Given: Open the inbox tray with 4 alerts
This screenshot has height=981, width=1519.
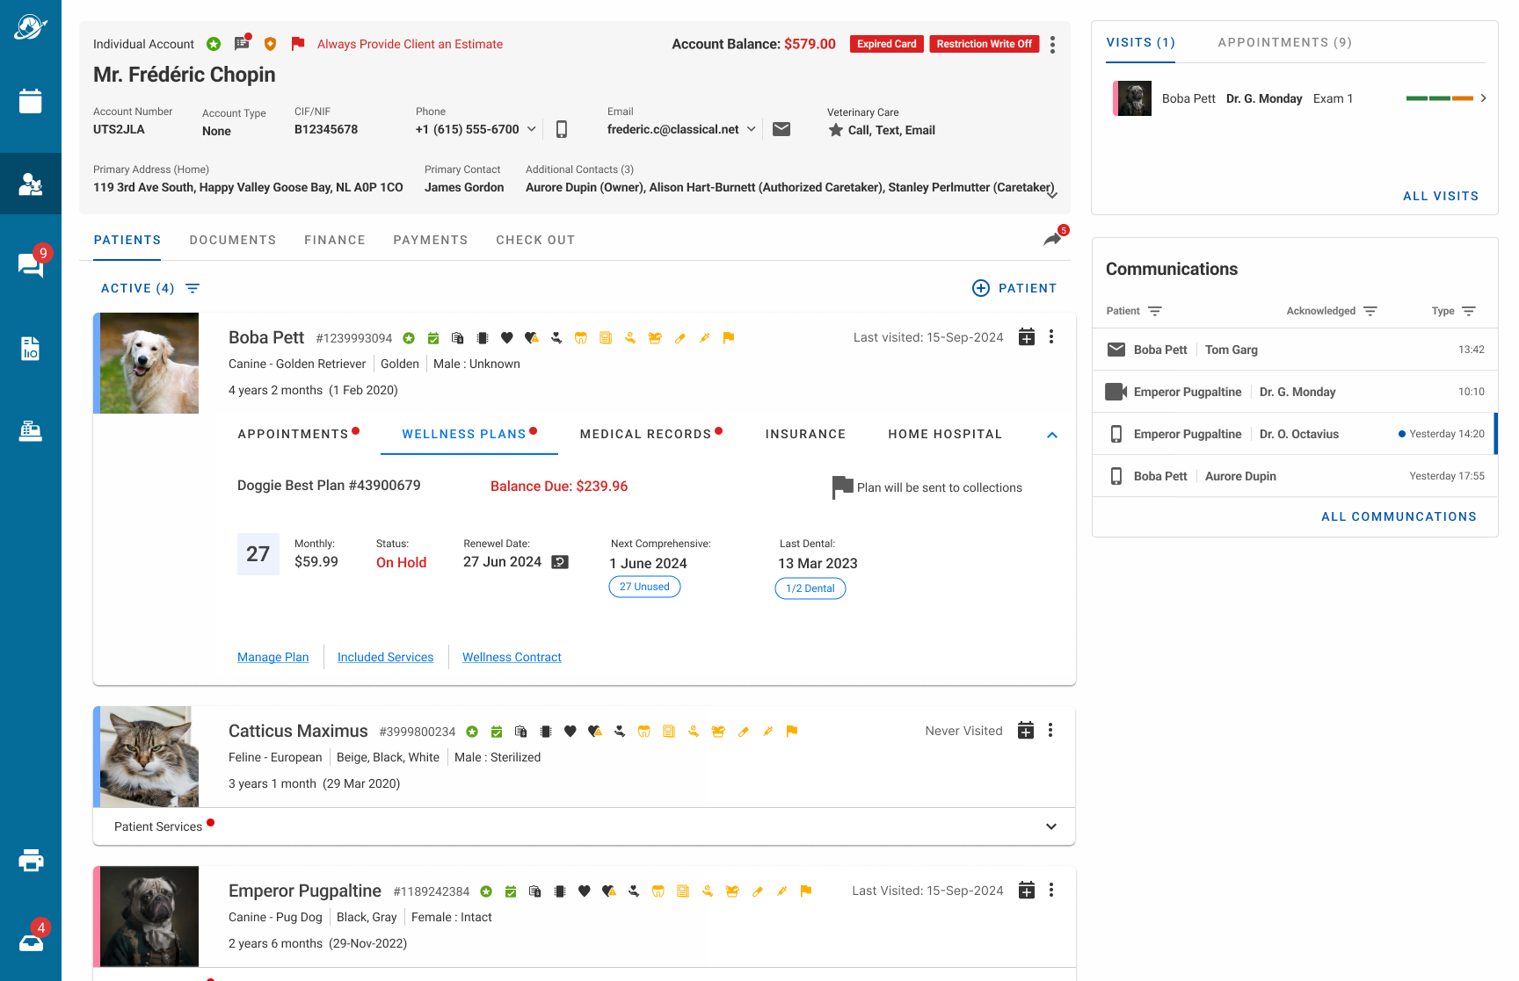Looking at the screenshot, I should 31,942.
